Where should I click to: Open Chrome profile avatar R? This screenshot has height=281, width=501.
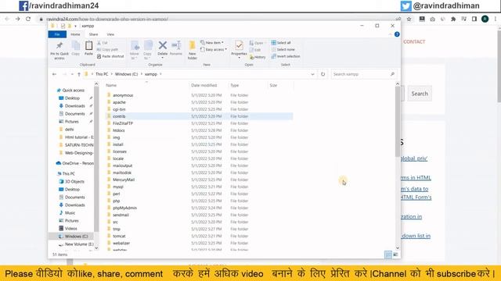pyautogui.click(x=485, y=19)
